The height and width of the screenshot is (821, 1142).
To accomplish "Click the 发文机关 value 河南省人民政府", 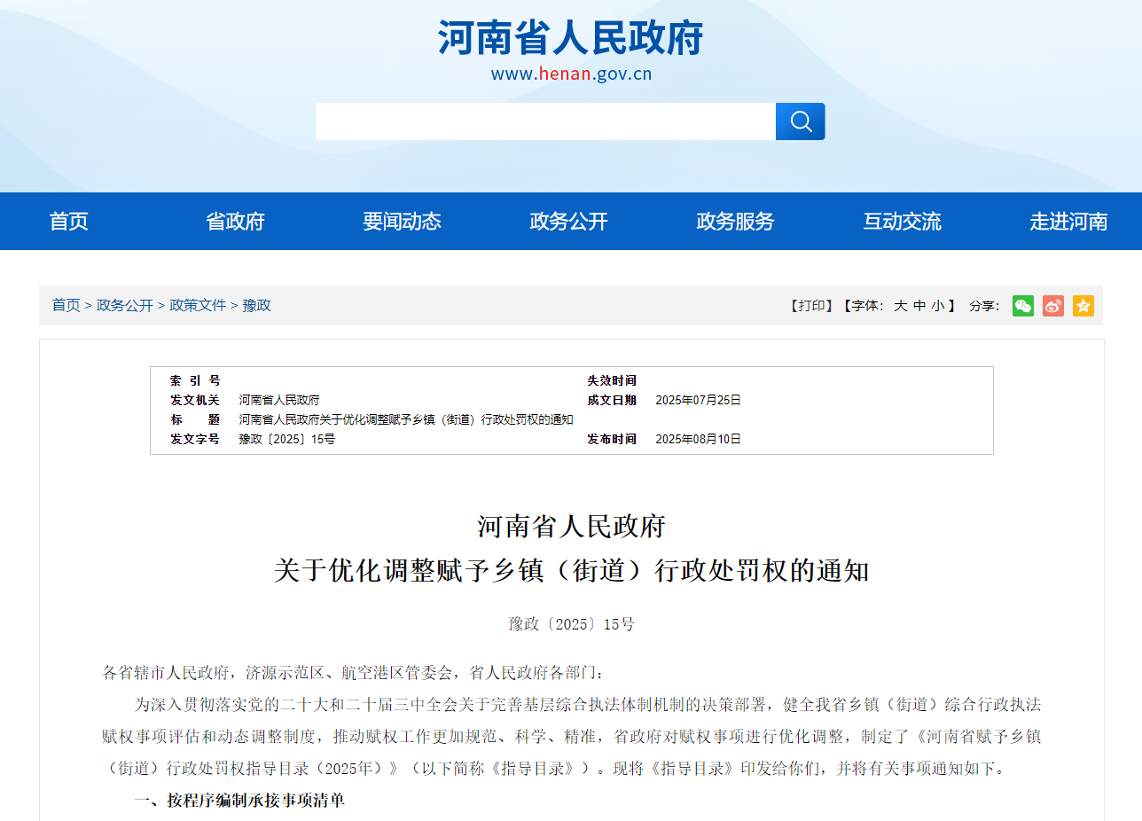I will click(x=279, y=401).
